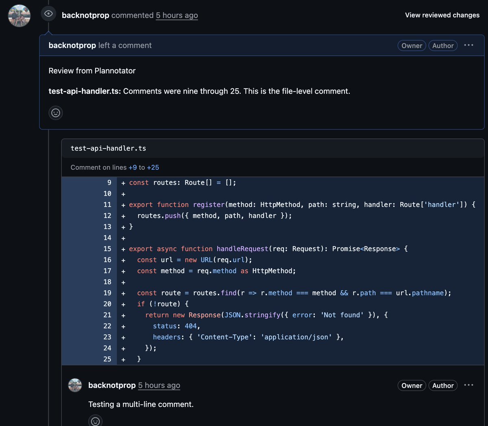The height and width of the screenshot is (426, 488).
Task: Click small avatar beside multi-line comment
Action: [75, 385]
